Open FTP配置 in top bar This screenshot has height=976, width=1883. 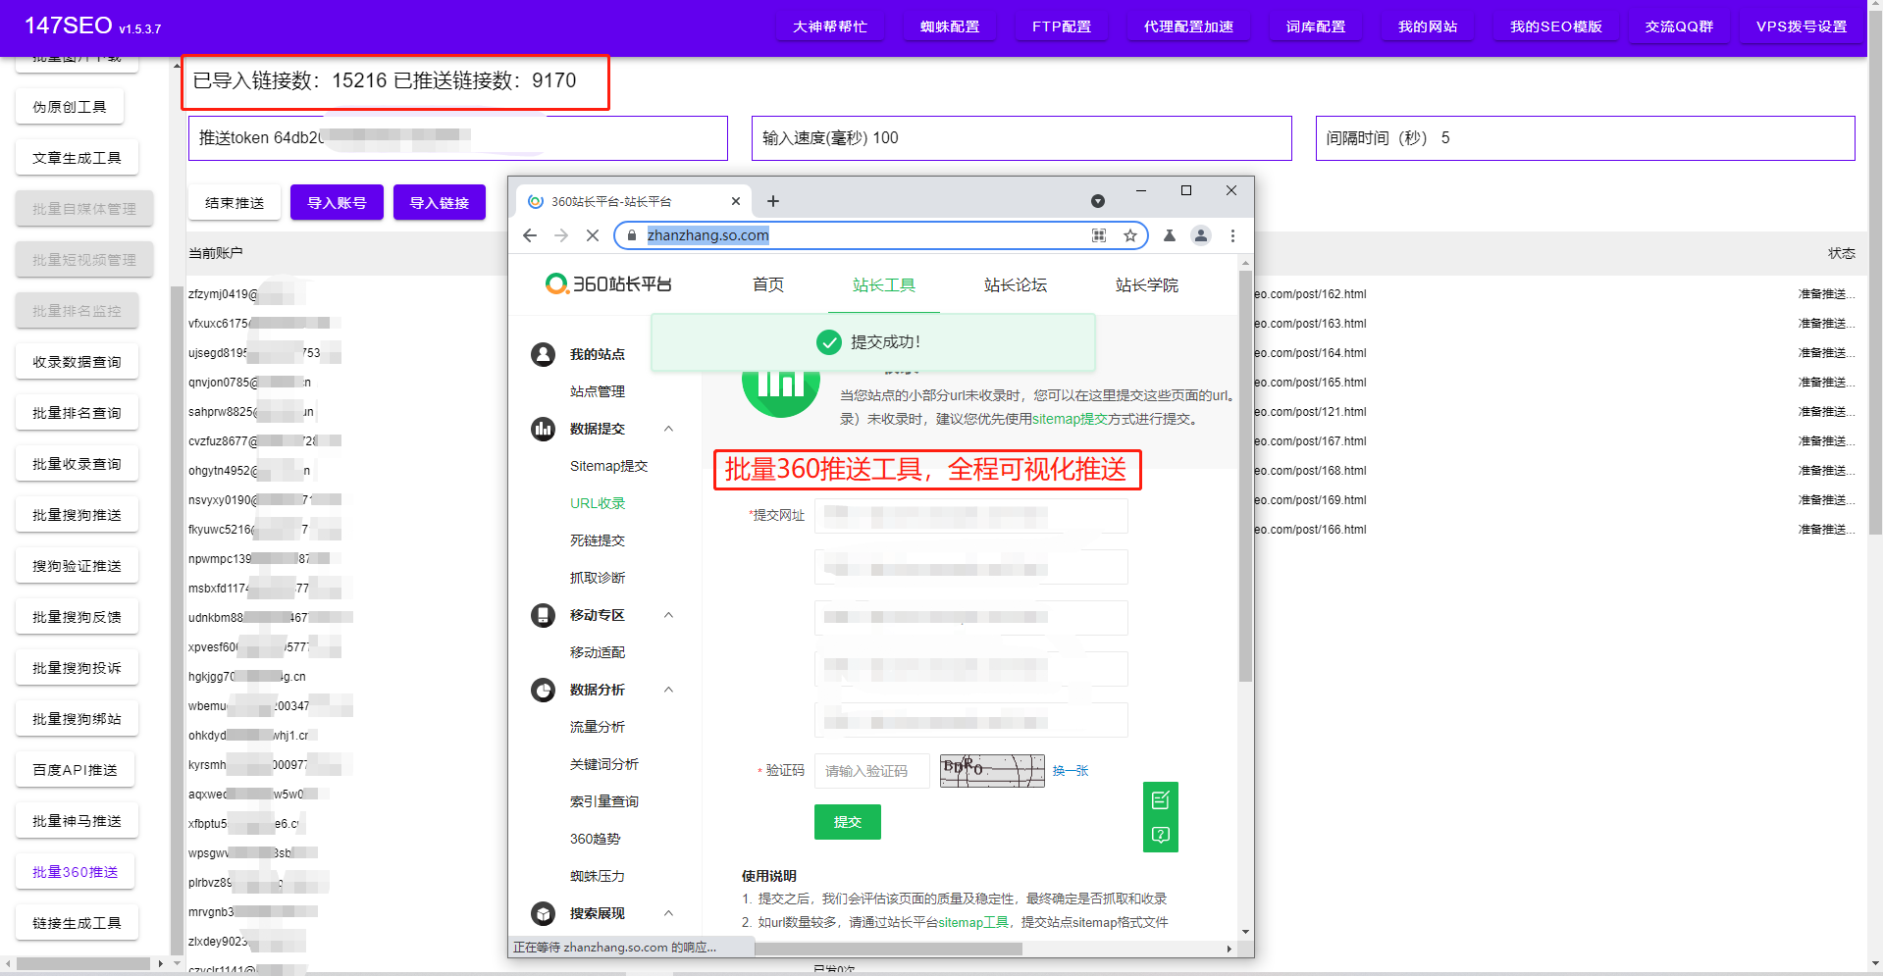[1062, 26]
